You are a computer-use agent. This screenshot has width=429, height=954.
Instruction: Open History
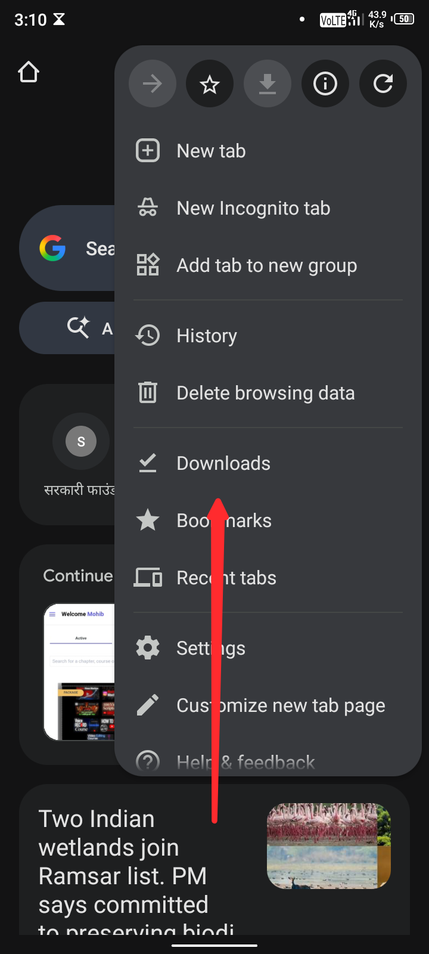pos(207,336)
